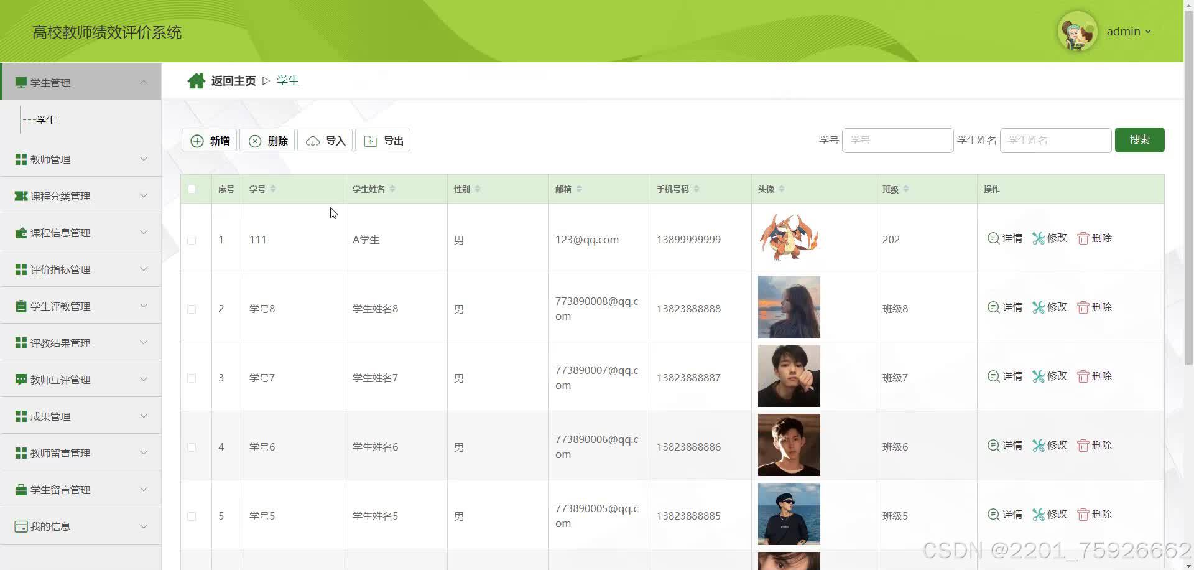Sort by 邮箱 column arrows
The image size is (1194, 570).
[579, 189]
